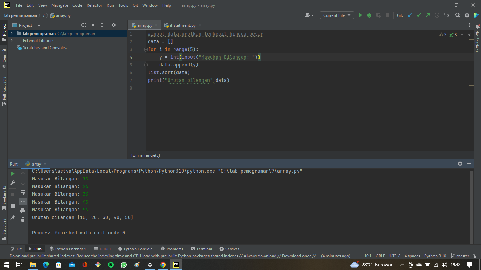Rerun array in the Run tool window
This screenshot has width=481, height=270.
point(13,174)
